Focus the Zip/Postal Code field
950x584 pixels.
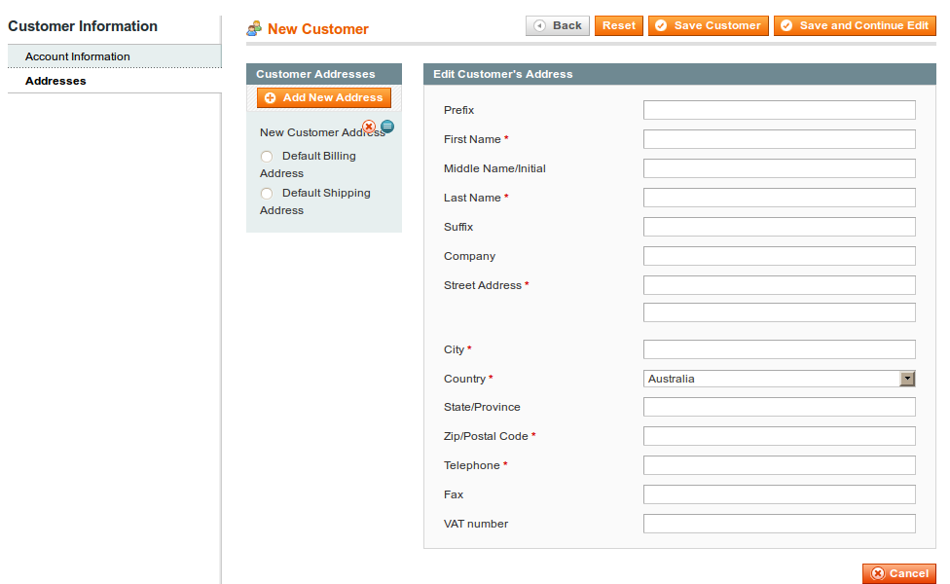coord(779,436)
